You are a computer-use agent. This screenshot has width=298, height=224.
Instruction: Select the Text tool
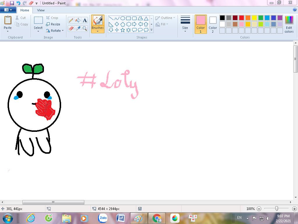(85, 20)
